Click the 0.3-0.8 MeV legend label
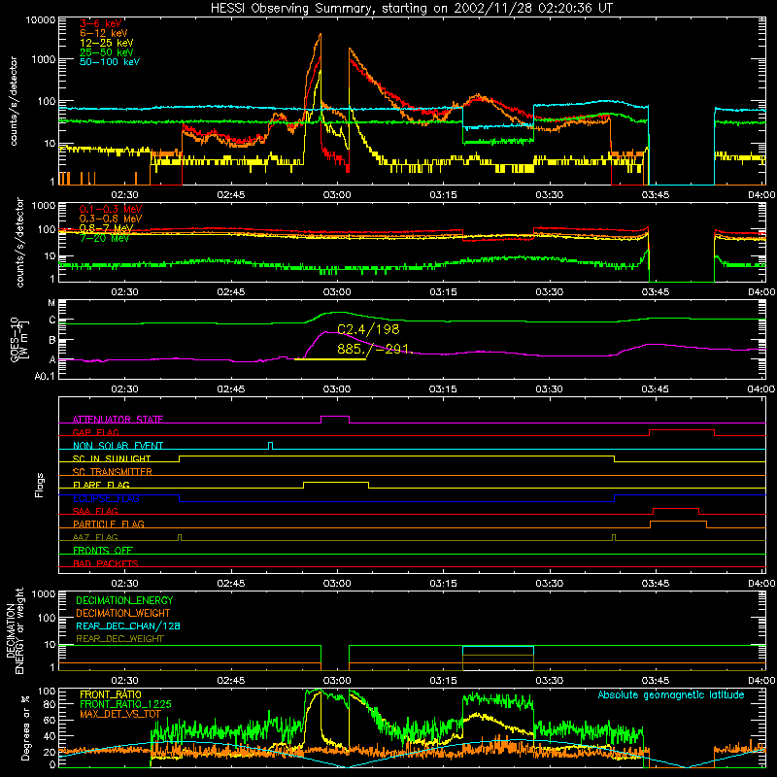The height and width of the screenshot is (777, 777). 111,219
